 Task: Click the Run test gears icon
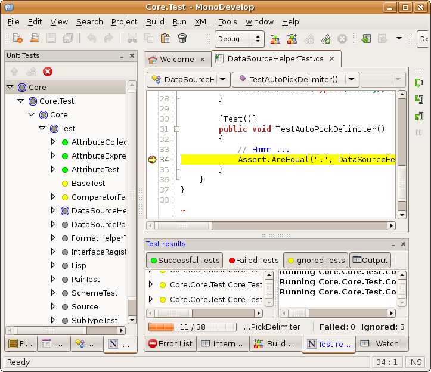31,72
